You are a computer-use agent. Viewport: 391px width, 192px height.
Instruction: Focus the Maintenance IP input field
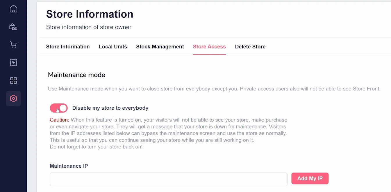tap(169, 179)
